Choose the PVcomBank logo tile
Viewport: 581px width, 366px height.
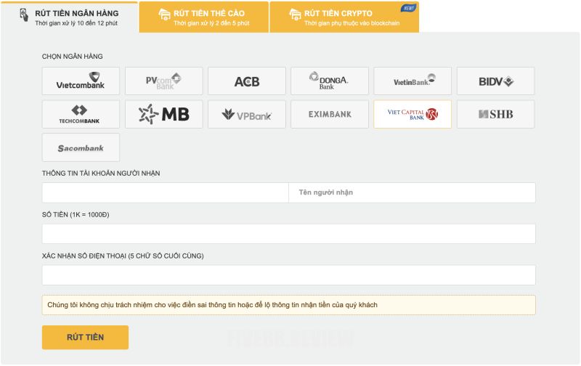pos(163,81)
